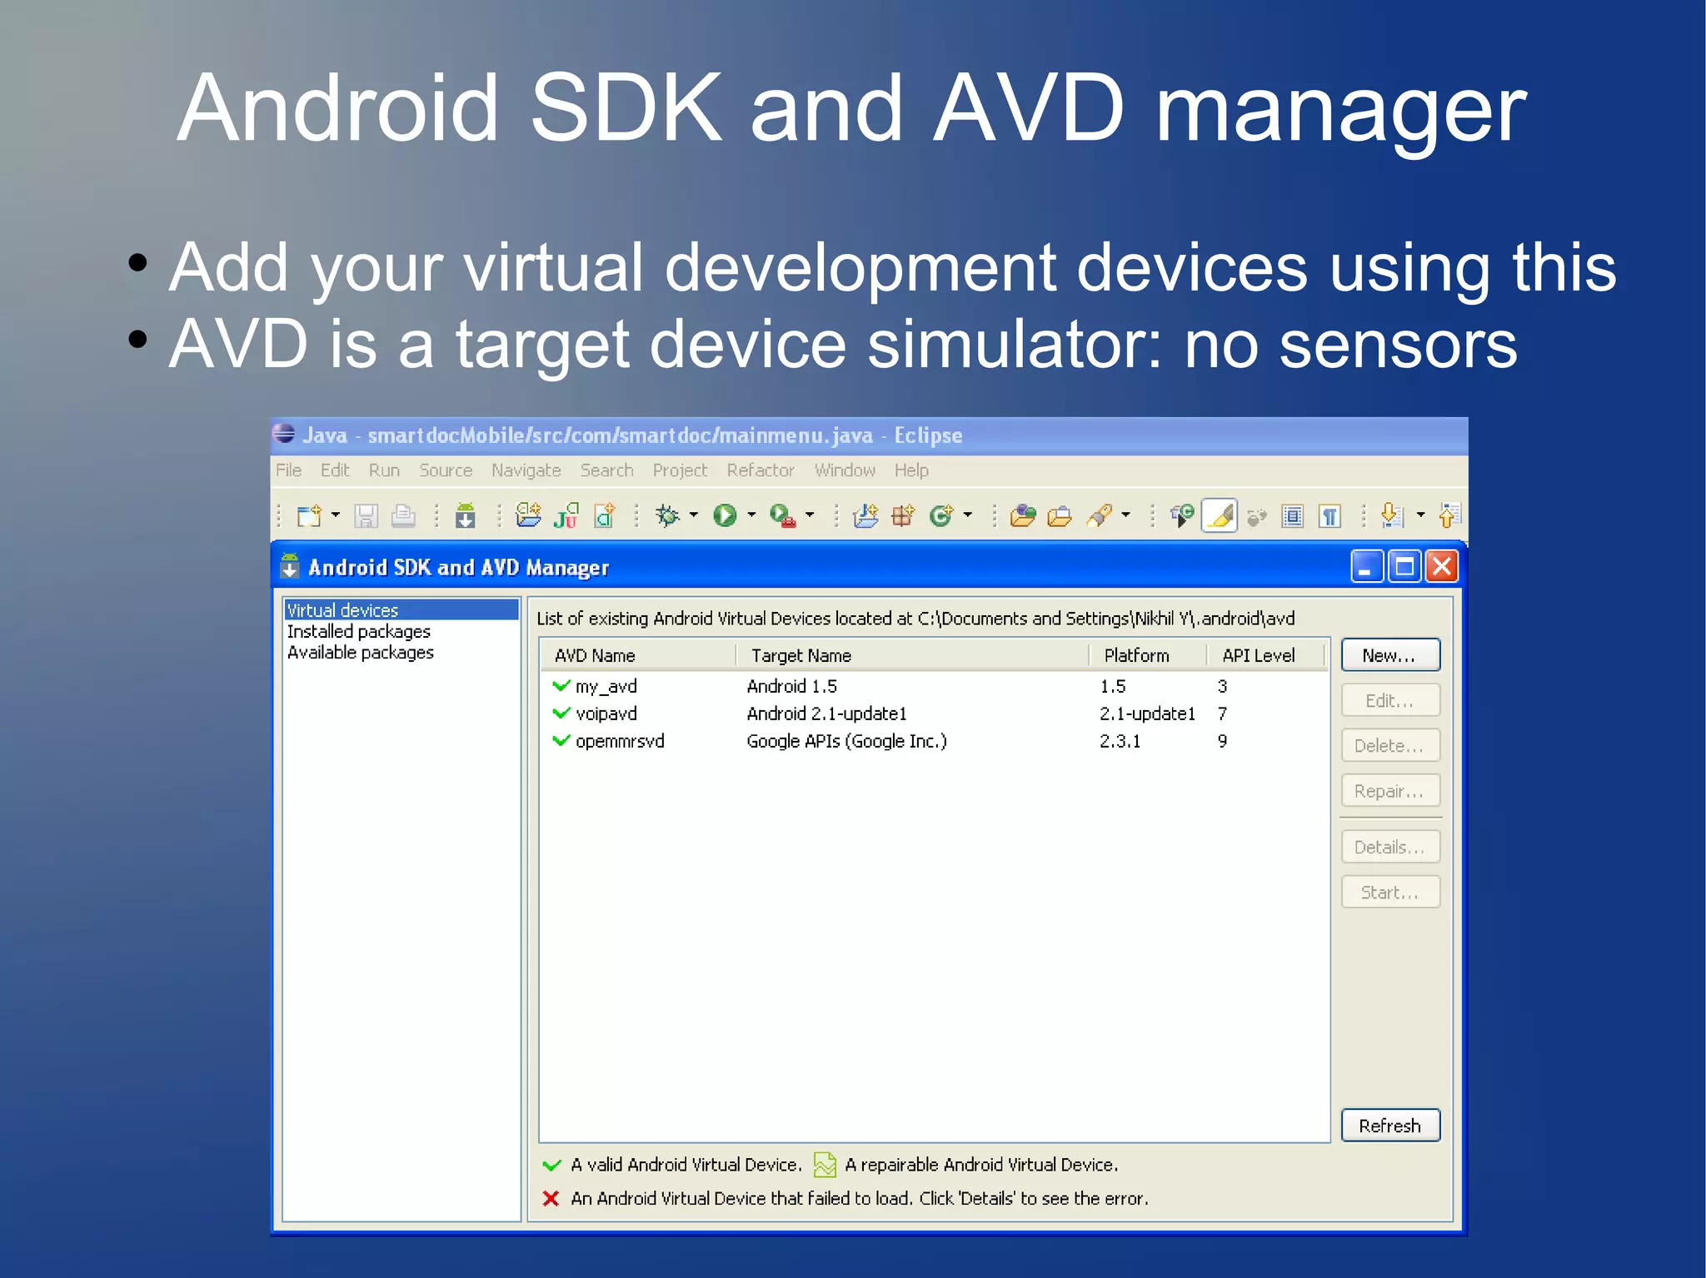Click the New wizard toolbar icon

[309, 516]
